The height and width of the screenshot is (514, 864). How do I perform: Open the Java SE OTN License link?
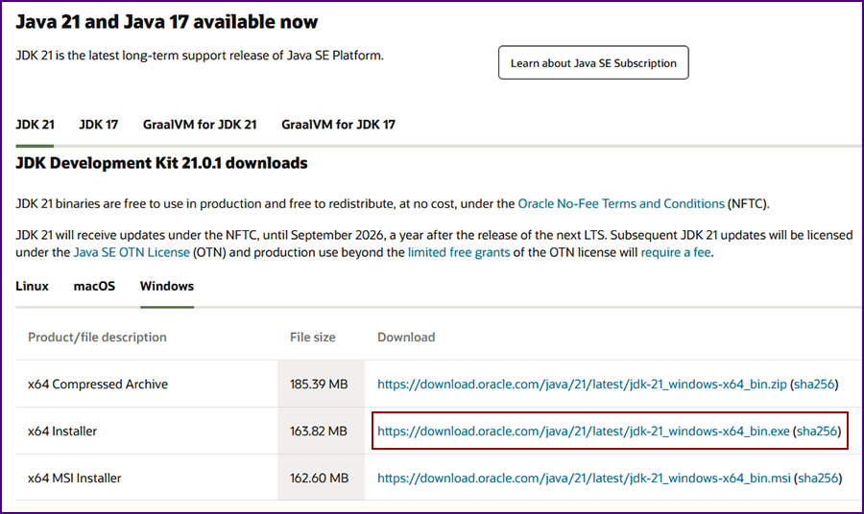tap(132, 252)
